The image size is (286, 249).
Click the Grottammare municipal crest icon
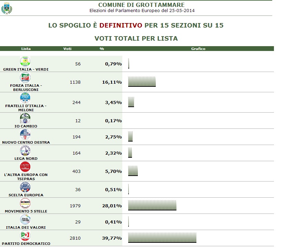(x=7, y=8)
